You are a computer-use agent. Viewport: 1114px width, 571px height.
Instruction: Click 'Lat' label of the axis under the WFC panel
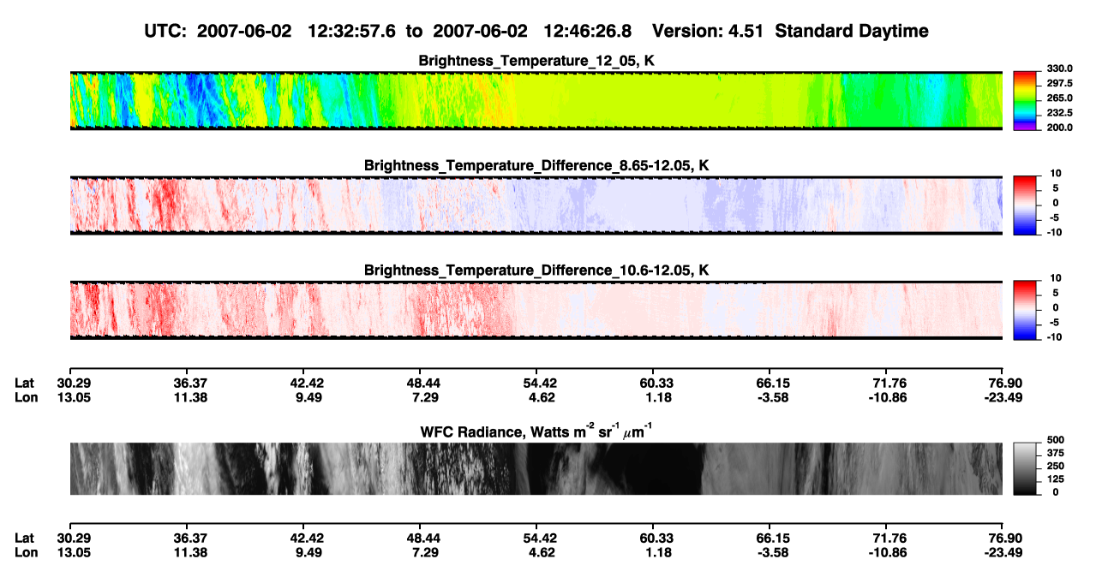(x=24, y=538)
